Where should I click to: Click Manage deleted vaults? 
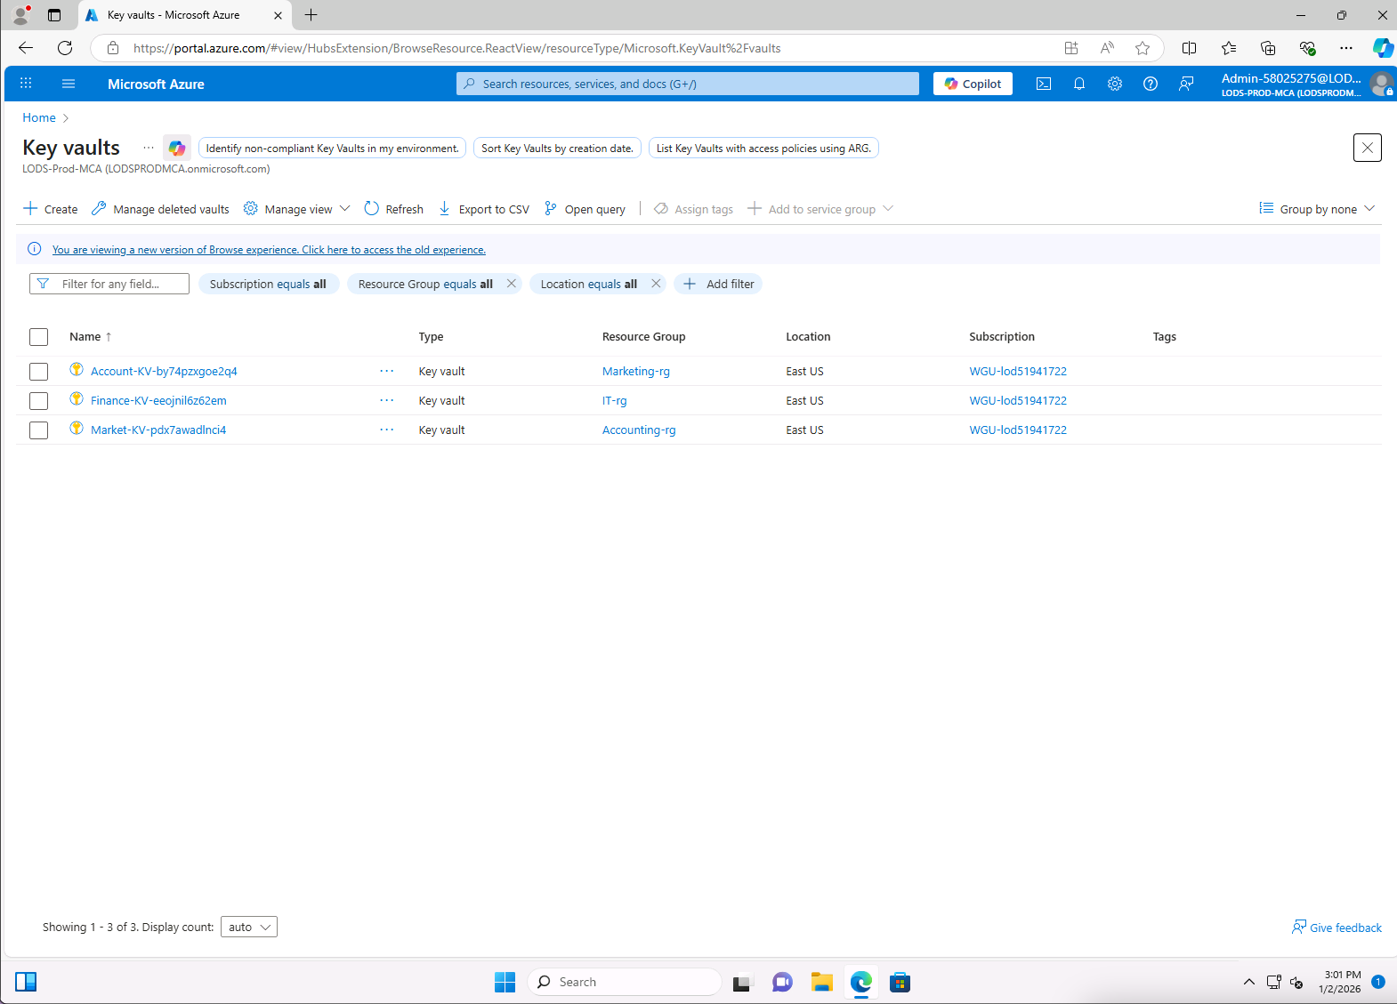point(161,209)
